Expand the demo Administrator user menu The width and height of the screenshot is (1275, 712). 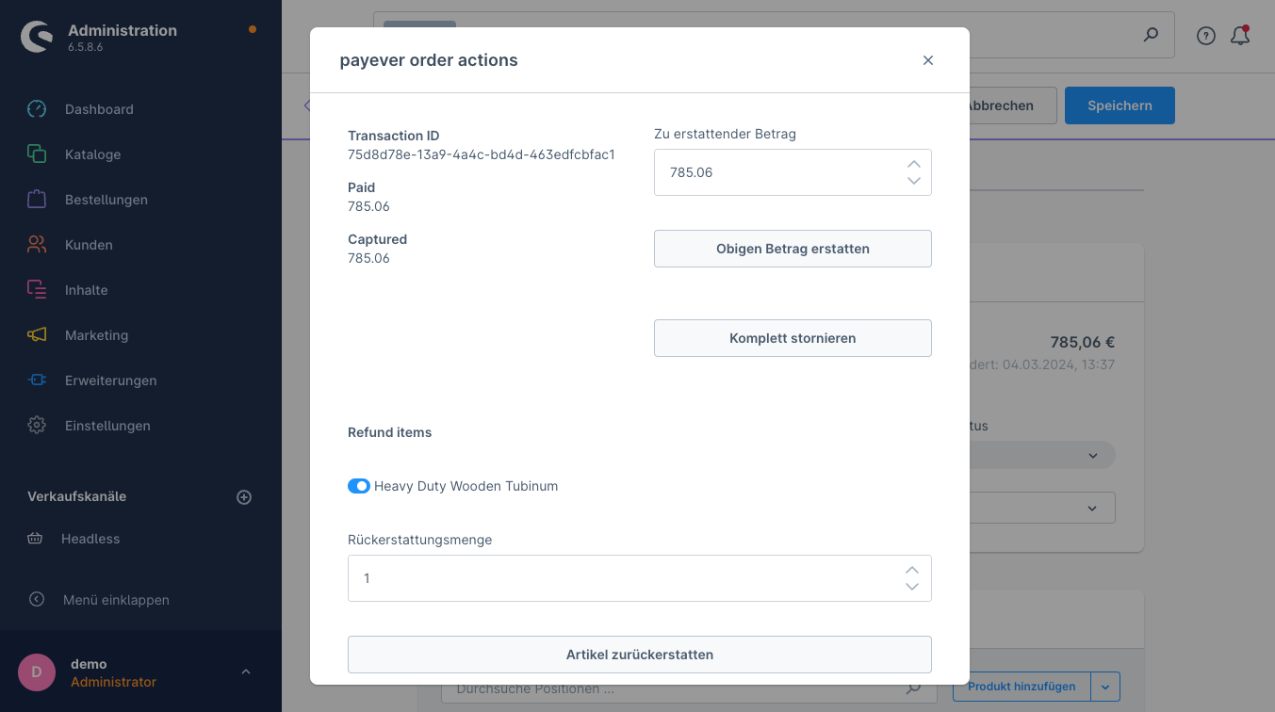click(x=246, y=672)
